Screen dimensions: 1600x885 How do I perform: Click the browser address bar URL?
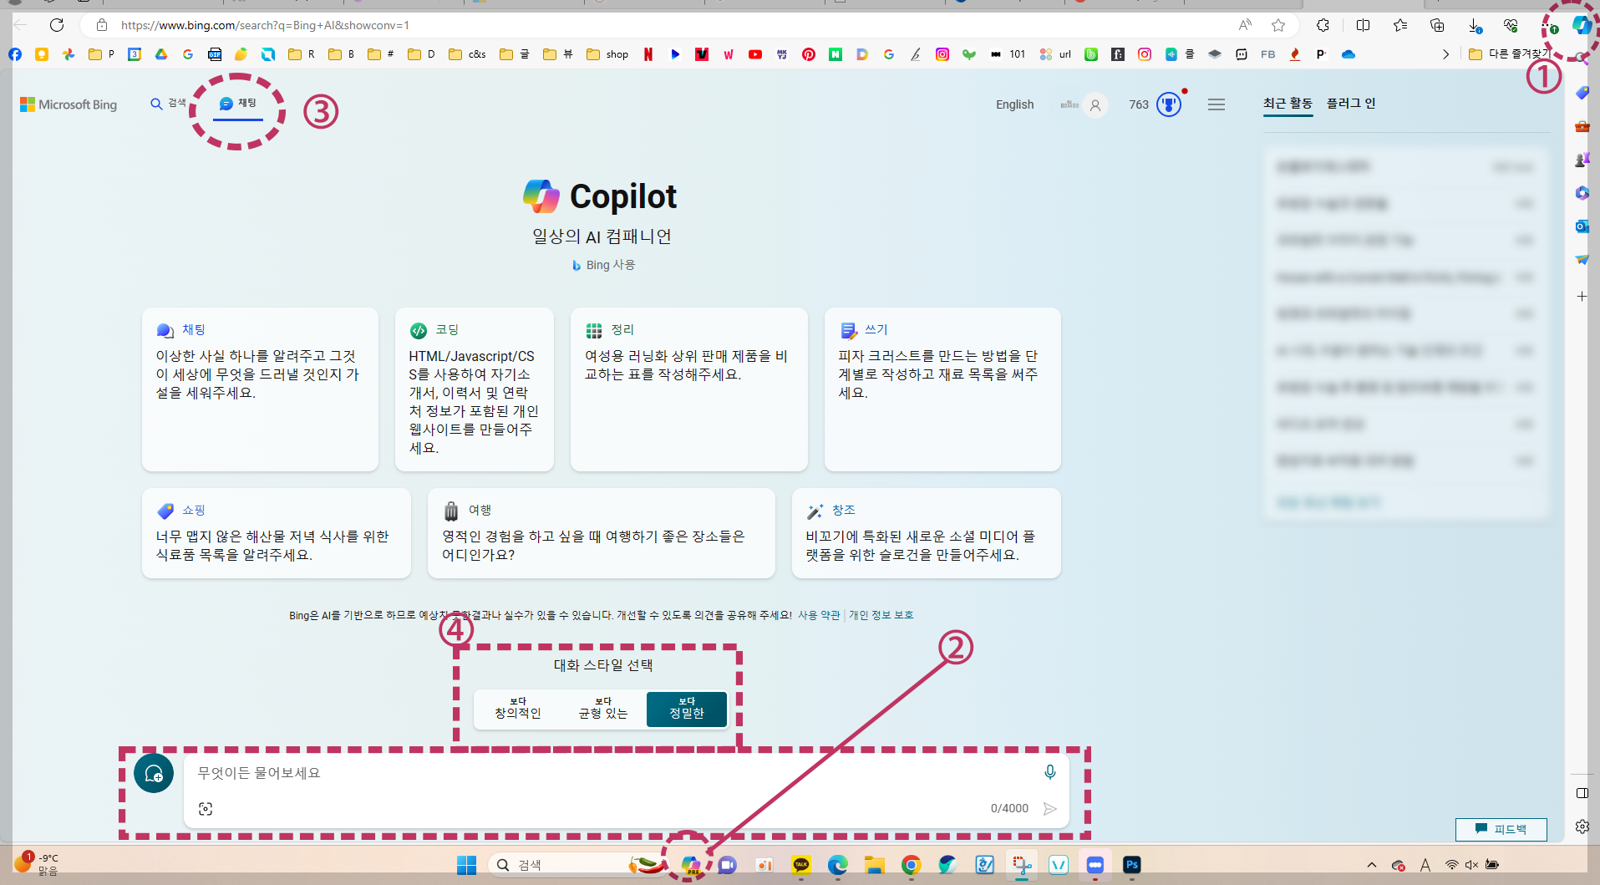(x=265, y=25)
